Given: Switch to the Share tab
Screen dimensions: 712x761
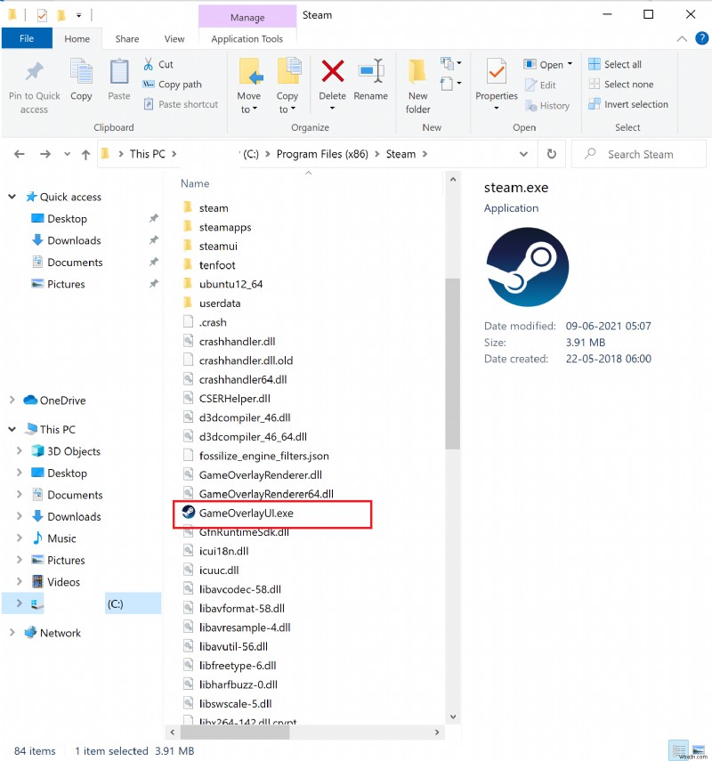Looking at the screenshot, I should 127,39.
